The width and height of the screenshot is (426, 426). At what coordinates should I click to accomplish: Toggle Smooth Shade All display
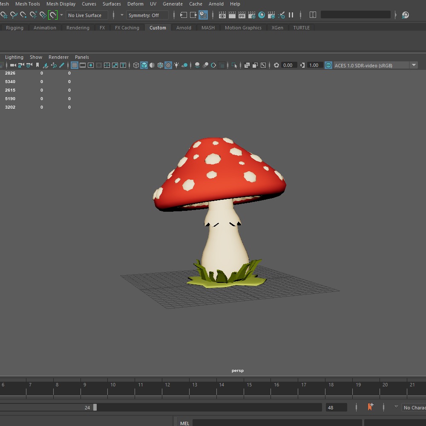(x=144, y=65)
